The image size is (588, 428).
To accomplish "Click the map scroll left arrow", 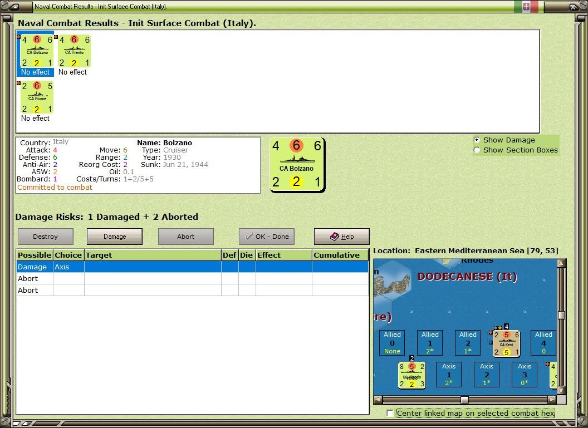I will coord(378,400).
